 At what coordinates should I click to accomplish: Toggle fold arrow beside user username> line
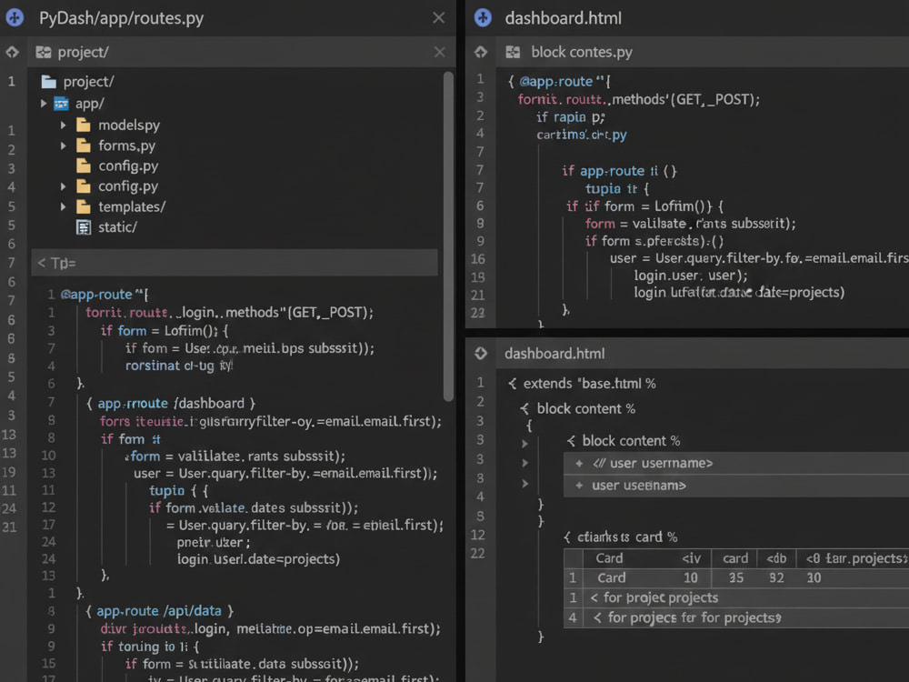coord(524,464)
